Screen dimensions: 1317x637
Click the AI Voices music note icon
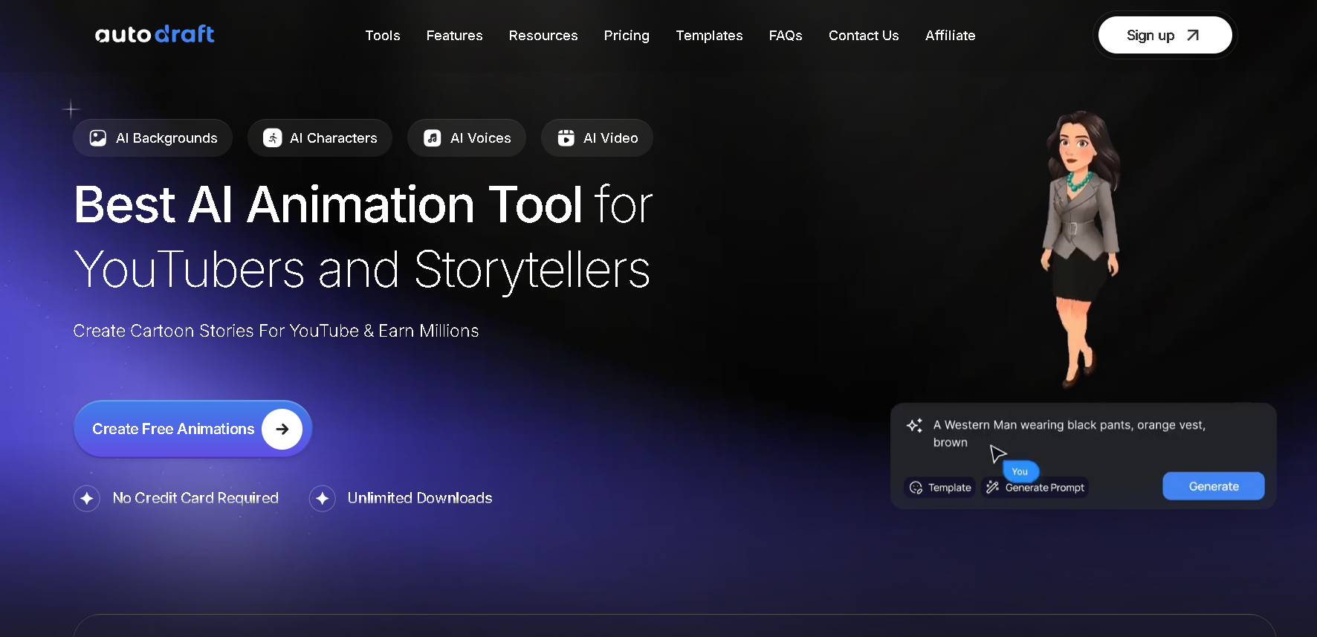point(433,138)
